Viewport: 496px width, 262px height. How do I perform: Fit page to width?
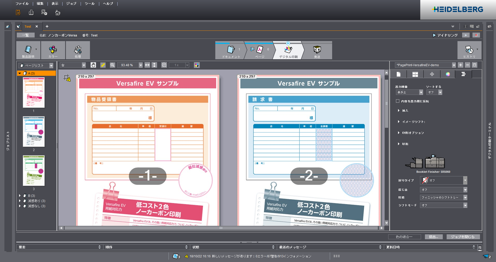click(x=147, y=65)
